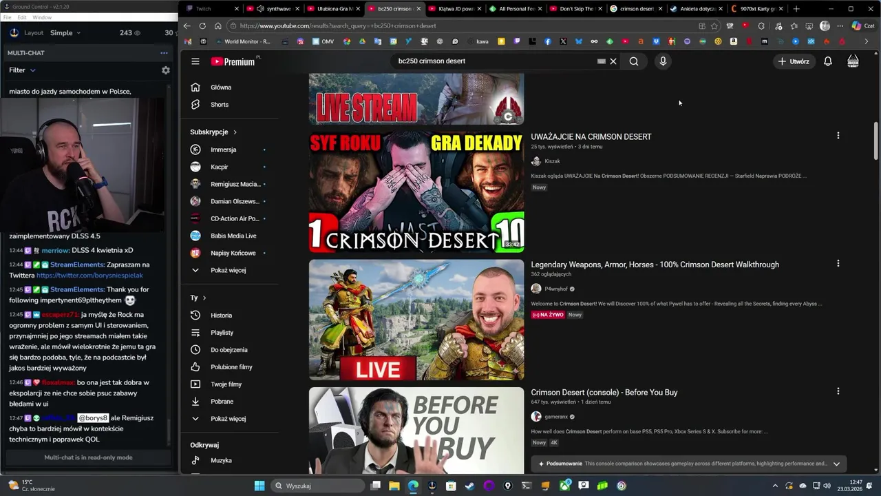Open Shorts in YouTube sidebar
This screenshot has width=881, height=496.
220,105
